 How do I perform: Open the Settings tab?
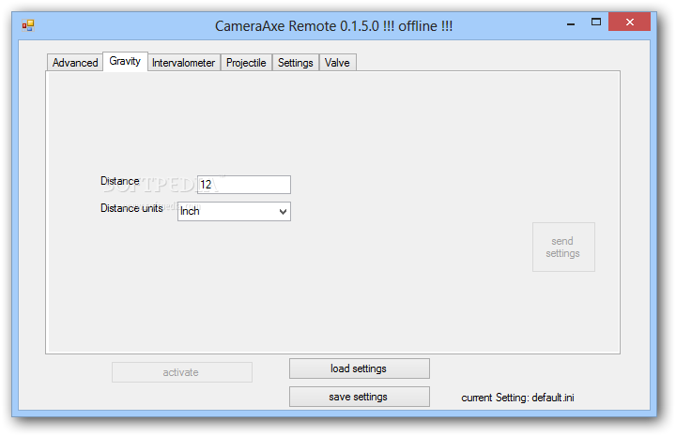[x=295, y=63]
